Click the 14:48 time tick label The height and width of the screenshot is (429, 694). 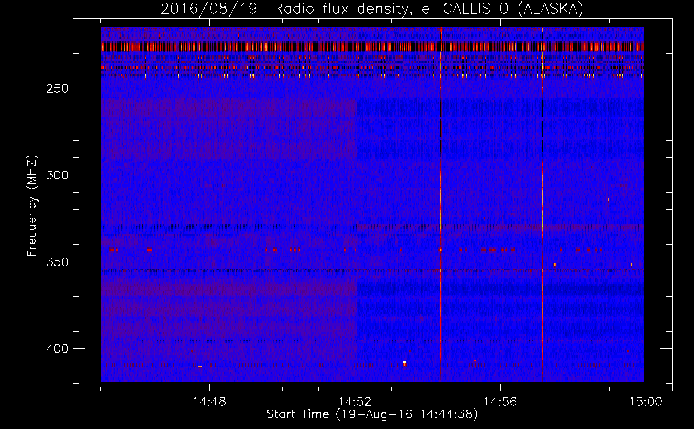click(x=209, y=402)
